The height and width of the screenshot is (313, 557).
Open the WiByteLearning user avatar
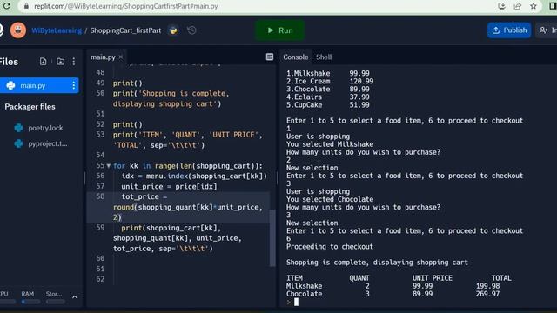(18, 30)
